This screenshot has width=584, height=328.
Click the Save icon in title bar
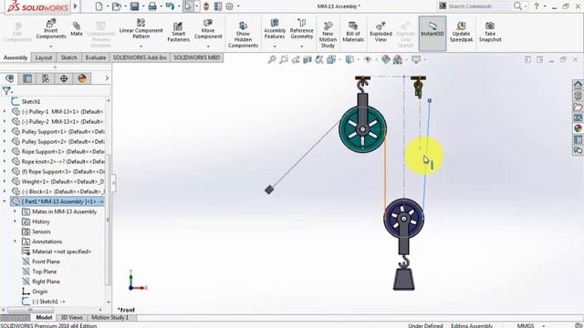coord(134,6)
